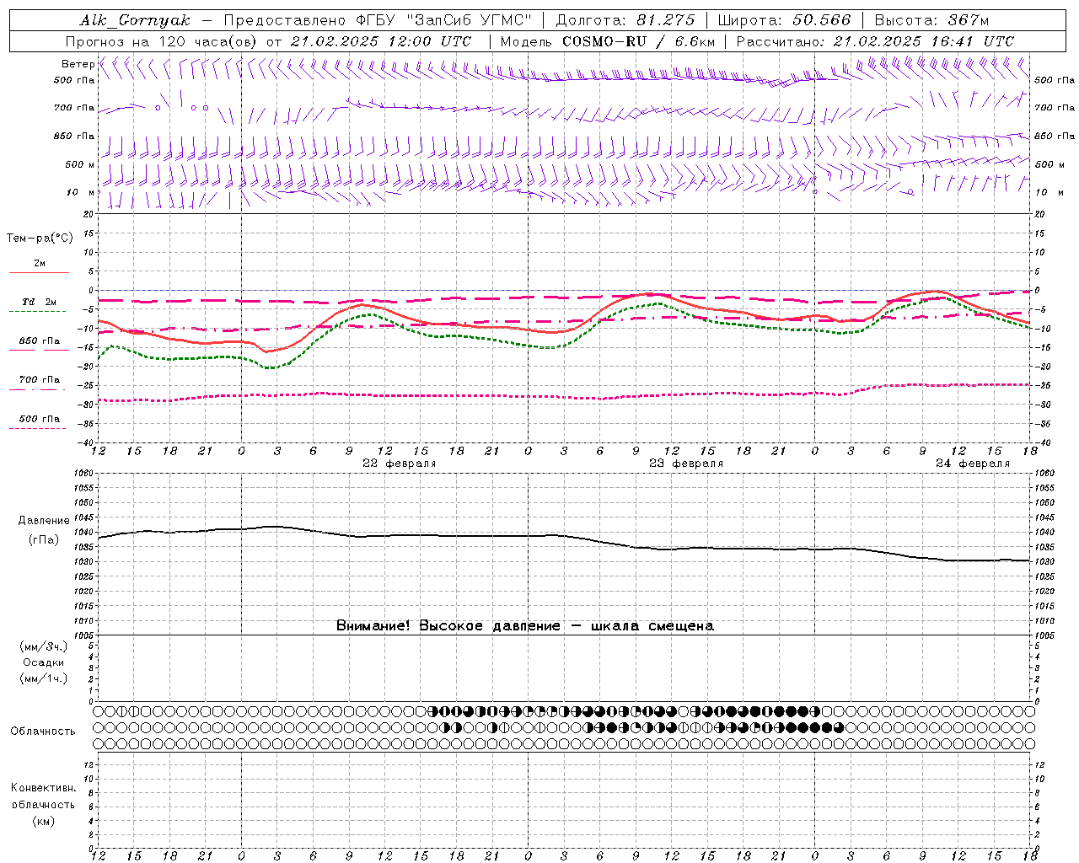Viewport: 1079px width, 863px height.
Task: Click the Осадки precipitation label
Action: [x=44, y=662]
